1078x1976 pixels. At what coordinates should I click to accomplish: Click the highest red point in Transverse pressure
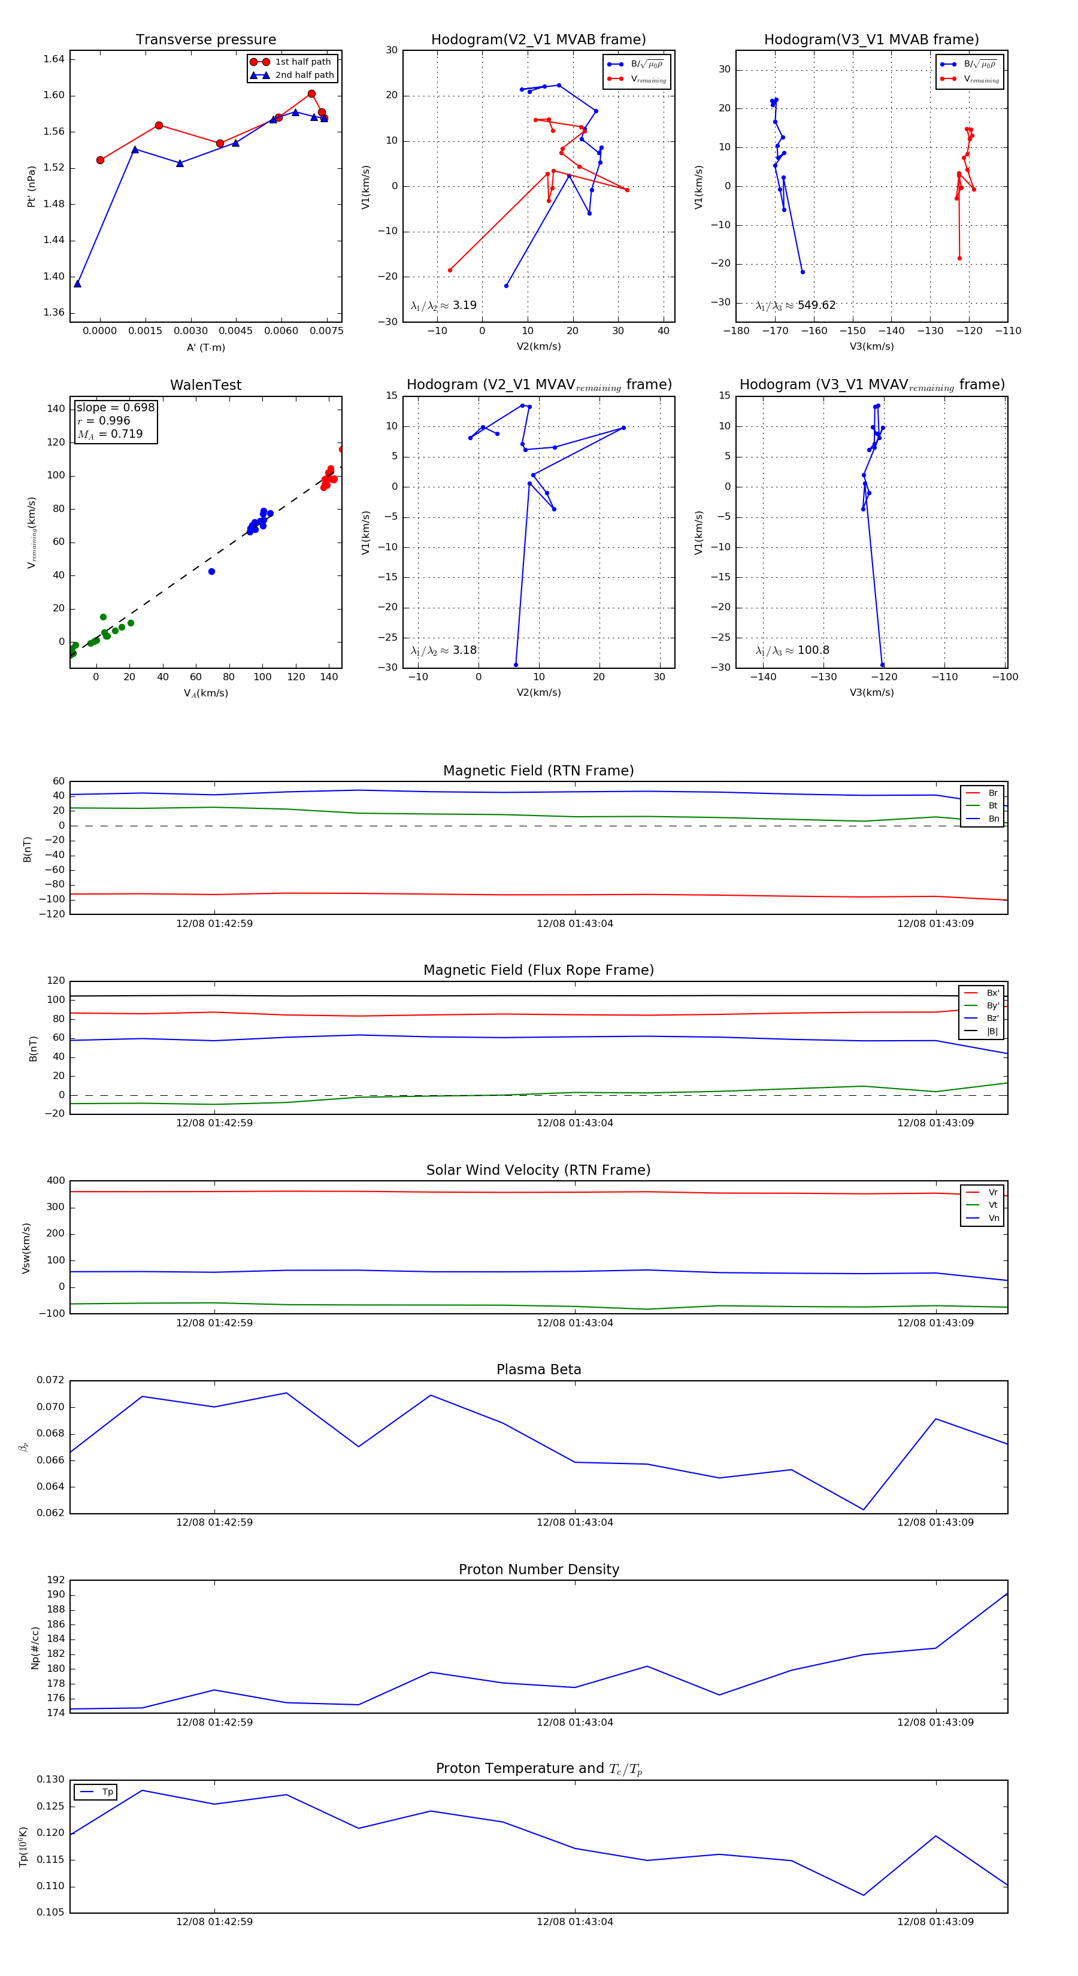click(311, 93)
